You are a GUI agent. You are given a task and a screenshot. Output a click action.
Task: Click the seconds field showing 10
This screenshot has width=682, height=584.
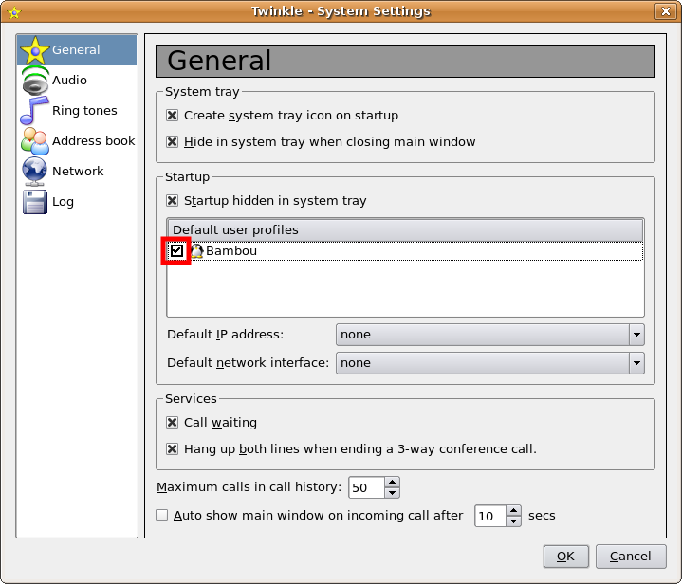point(490,516)
